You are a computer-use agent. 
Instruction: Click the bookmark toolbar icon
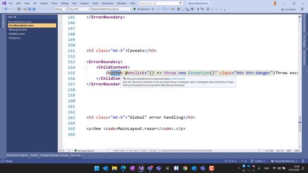coord(208,9)
